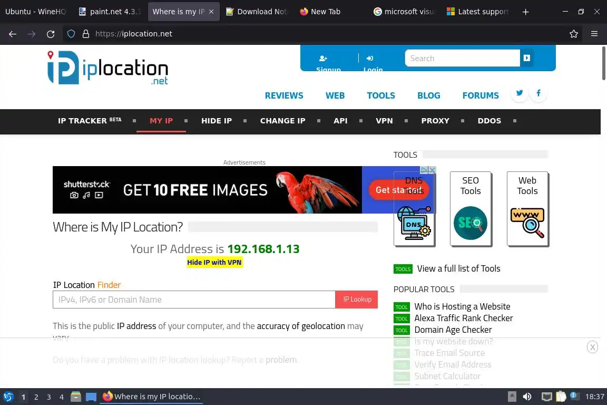Screen dimensions: 607x405
Task: Switch to the paint.net 4.3 tab
Action: coord(111,12)
